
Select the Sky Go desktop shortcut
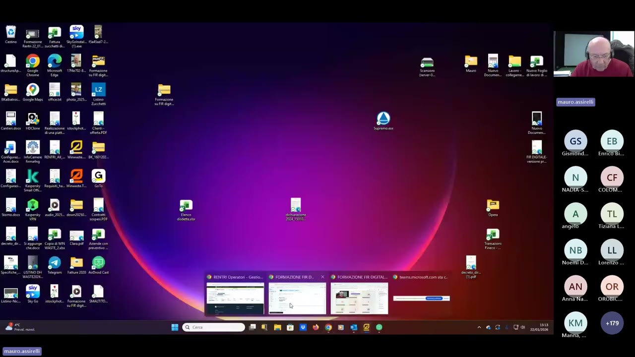click(33, 294)
